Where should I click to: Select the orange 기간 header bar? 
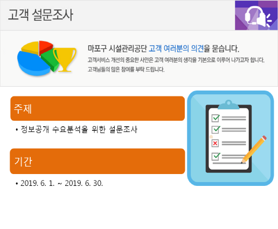tap(98, 161)
